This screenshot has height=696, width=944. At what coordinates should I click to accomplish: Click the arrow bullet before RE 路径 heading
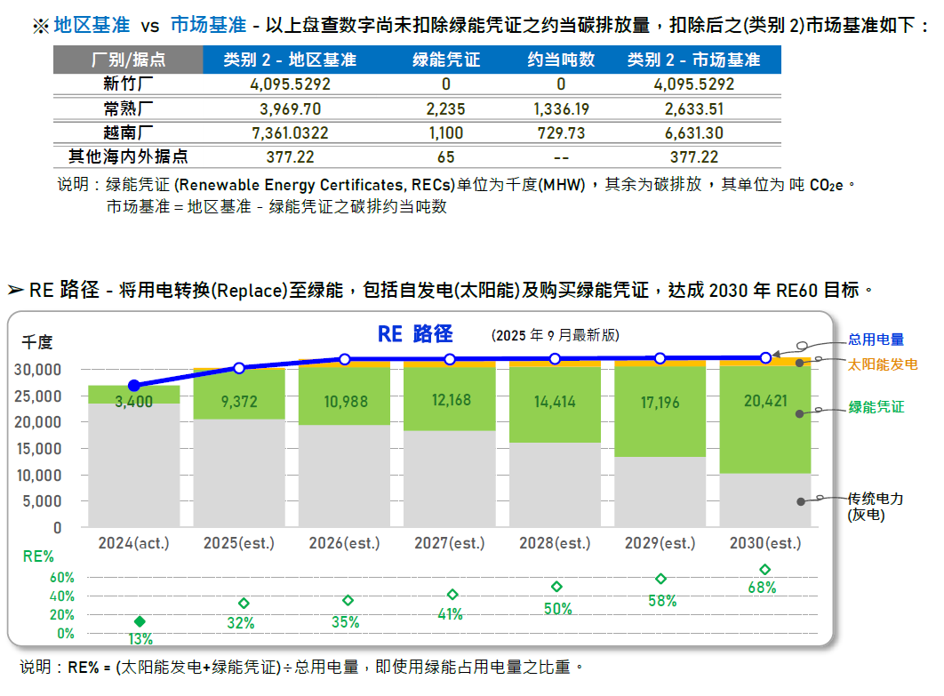tap(15, 291)
